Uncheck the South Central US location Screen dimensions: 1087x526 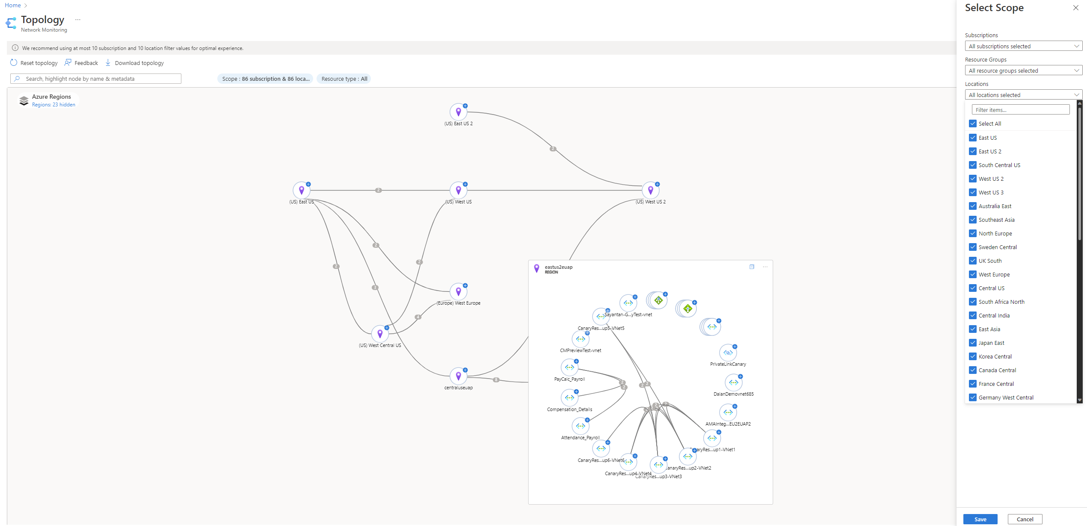[x=973, y=165]
